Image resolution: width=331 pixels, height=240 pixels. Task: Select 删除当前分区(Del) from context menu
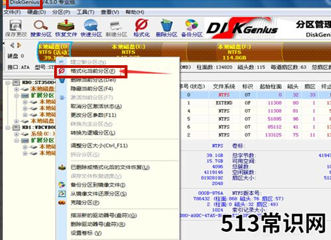(93, 80)
